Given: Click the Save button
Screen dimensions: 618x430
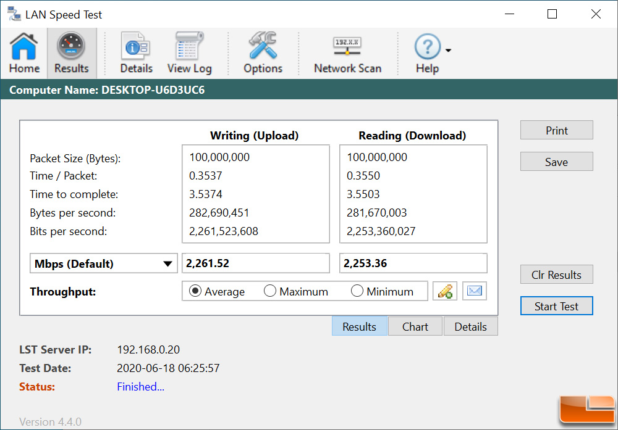Looking at the screenshot, I should pyautogui.click(x=557, y=162).
